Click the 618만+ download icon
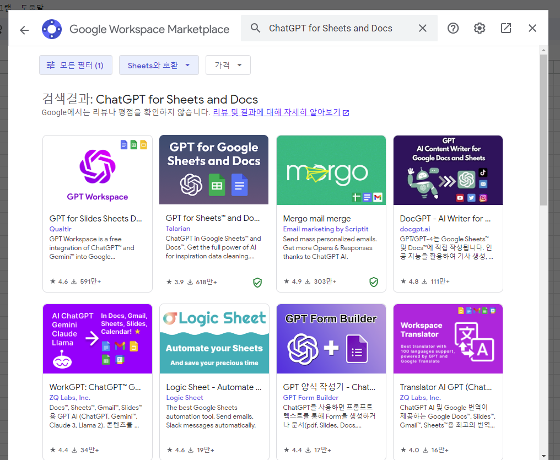This screenshot has height=460, width=560. tap(190, 282)
